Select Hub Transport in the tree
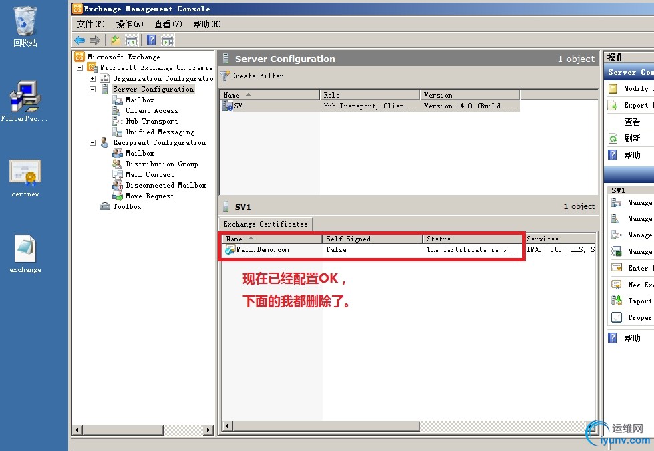 pos(152,122)
